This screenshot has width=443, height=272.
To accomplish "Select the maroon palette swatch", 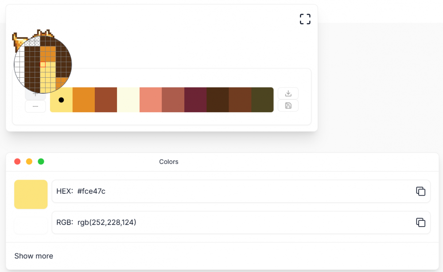I will click(195, 100).
